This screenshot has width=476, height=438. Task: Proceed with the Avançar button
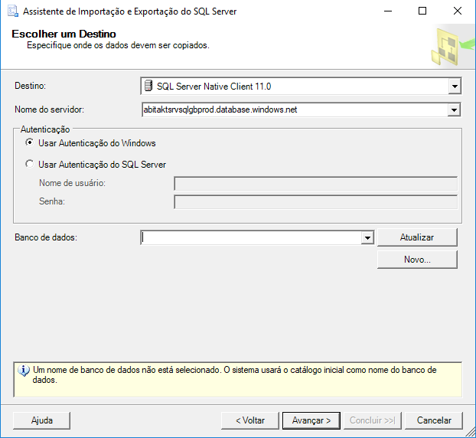click(x=311, y=420)
